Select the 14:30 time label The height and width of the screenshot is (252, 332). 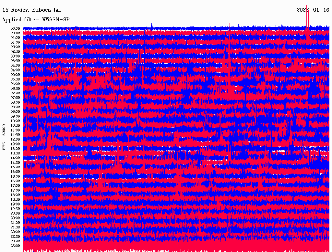pyautogui.click(x=15, y=163)
